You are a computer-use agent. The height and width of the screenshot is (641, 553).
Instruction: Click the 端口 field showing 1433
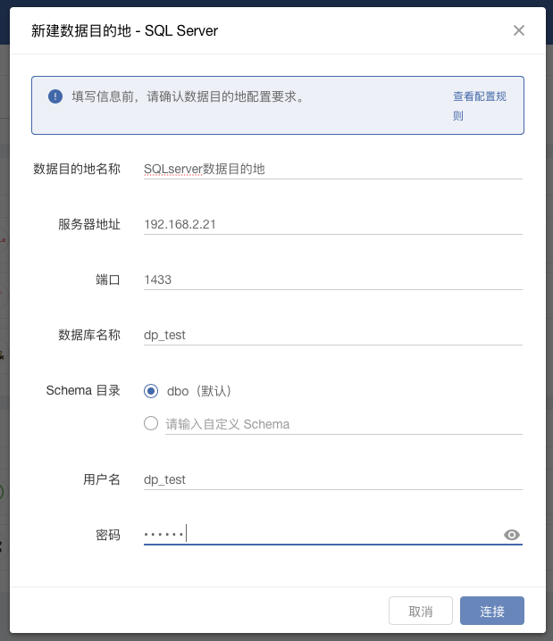(332, 279)
